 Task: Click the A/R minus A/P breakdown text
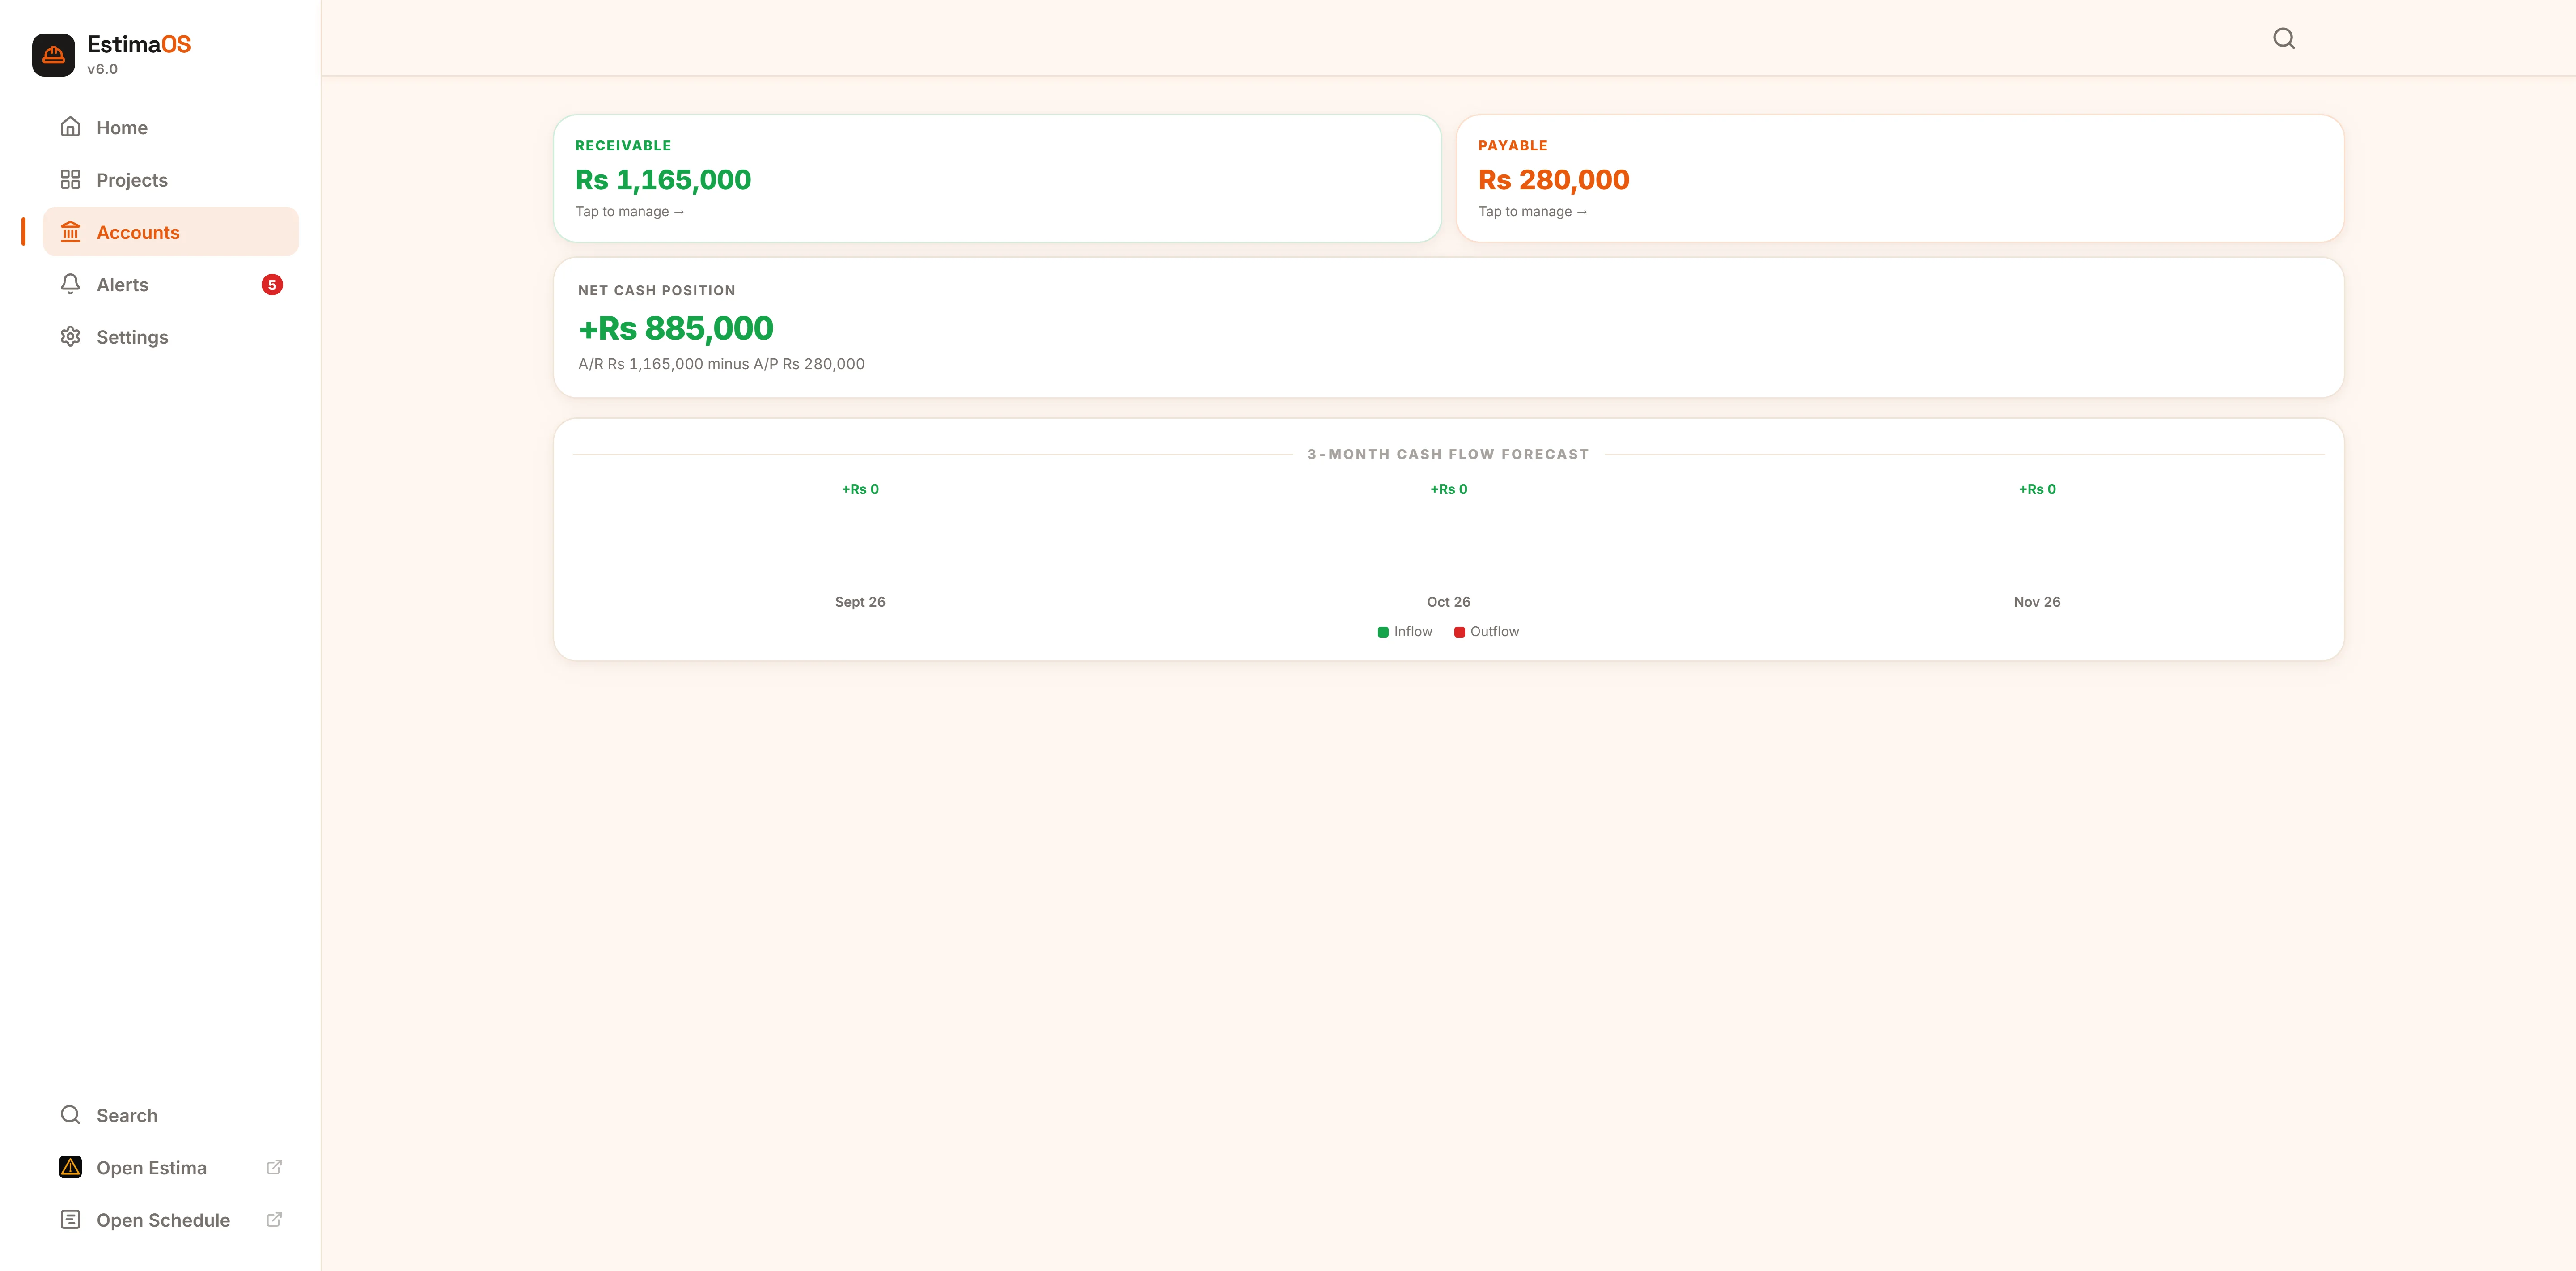[x=721, y=364]
